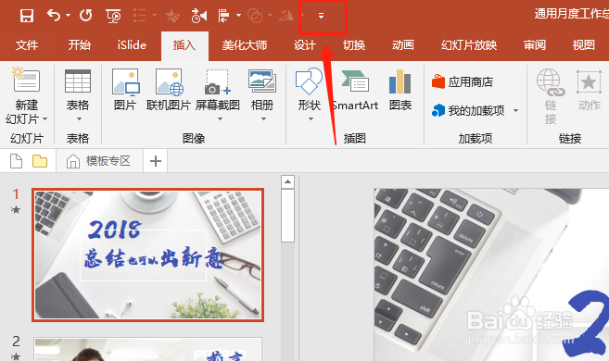Click the main slide editing canvas

pyautogui.click(x=491, y=275)
